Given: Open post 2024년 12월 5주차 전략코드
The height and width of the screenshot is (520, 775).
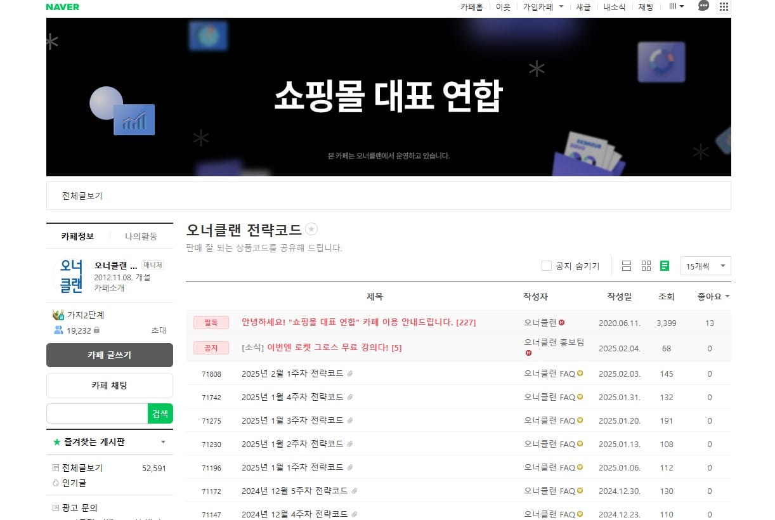Looking at the screenshot, I should 295,491.
